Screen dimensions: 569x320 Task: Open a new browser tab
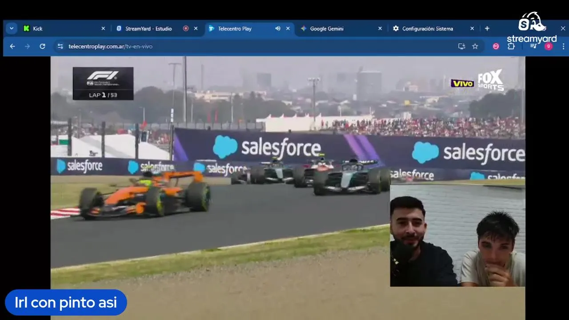click(x=487, y=28)
